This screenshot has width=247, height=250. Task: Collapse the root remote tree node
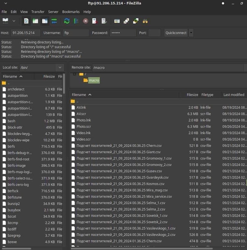pos(75,74)
